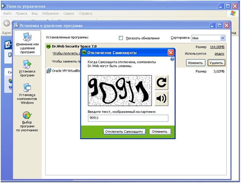Viewport: 241px width, 183px height.
Task: Click Отменить button
Action: click(x=160, y=131)
